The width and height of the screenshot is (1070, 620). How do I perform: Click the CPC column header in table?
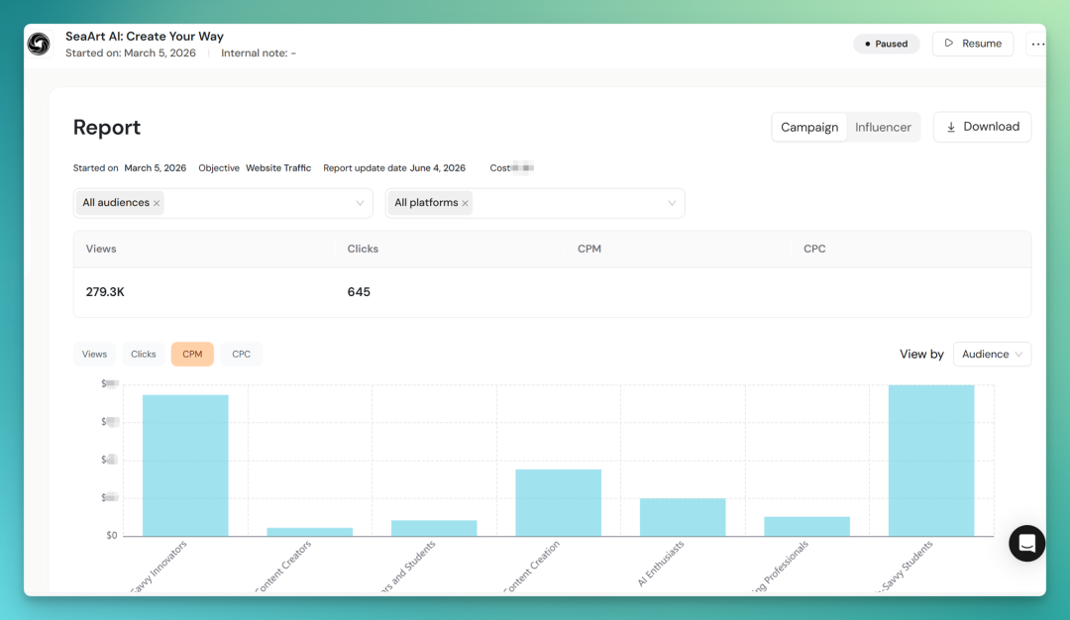814,249
